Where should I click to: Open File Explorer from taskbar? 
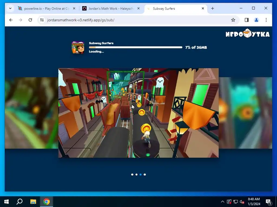[x=33, y=202]
